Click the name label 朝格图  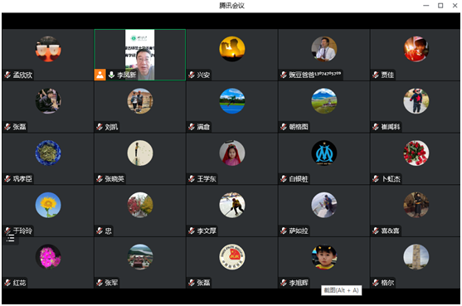tap(299, 127)
